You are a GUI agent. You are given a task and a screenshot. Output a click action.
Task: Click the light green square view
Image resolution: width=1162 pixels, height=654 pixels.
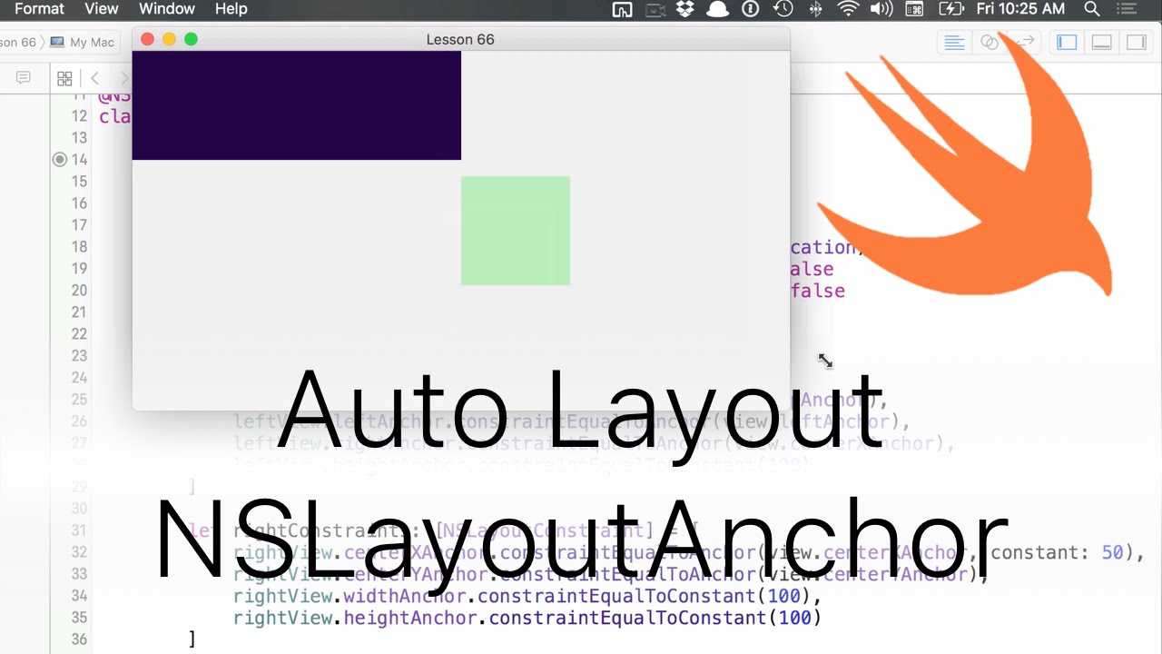(515, 231)
